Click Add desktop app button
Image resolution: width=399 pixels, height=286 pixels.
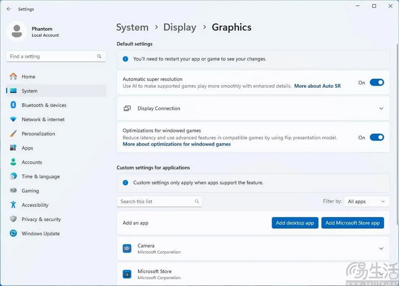coord(295,223)
